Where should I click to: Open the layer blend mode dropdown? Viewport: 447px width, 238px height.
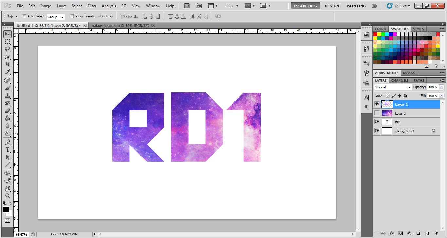click(392, 87)
